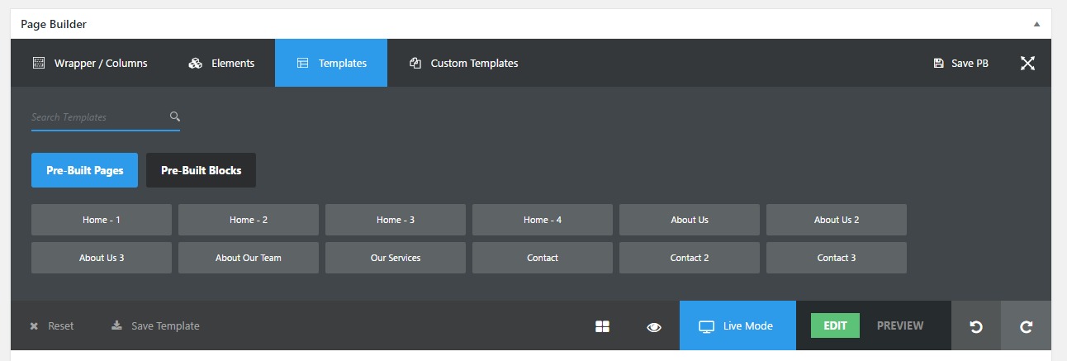The width and height of the screenshot is (1067, 361).
Task: Click the magnifier search icon
Action: point(174,116)
